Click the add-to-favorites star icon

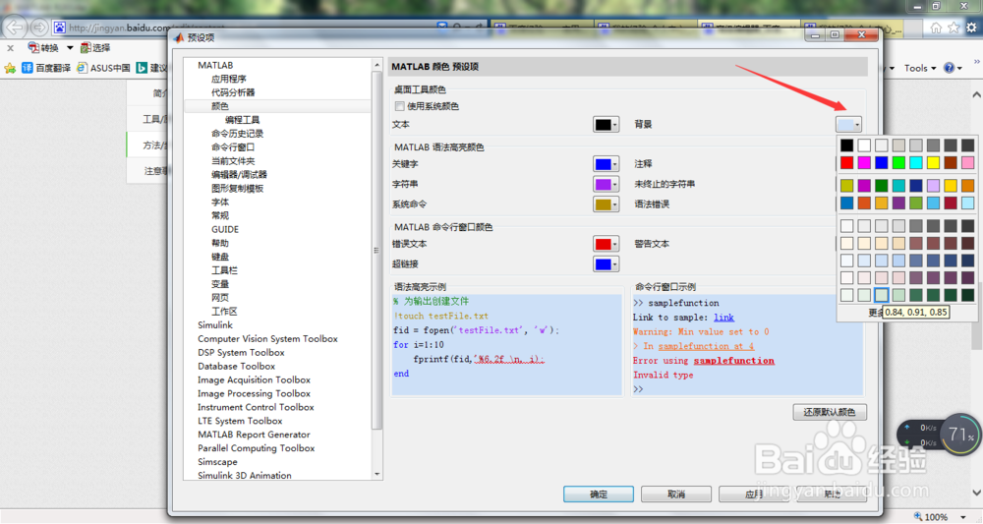[x=10, y=68]
